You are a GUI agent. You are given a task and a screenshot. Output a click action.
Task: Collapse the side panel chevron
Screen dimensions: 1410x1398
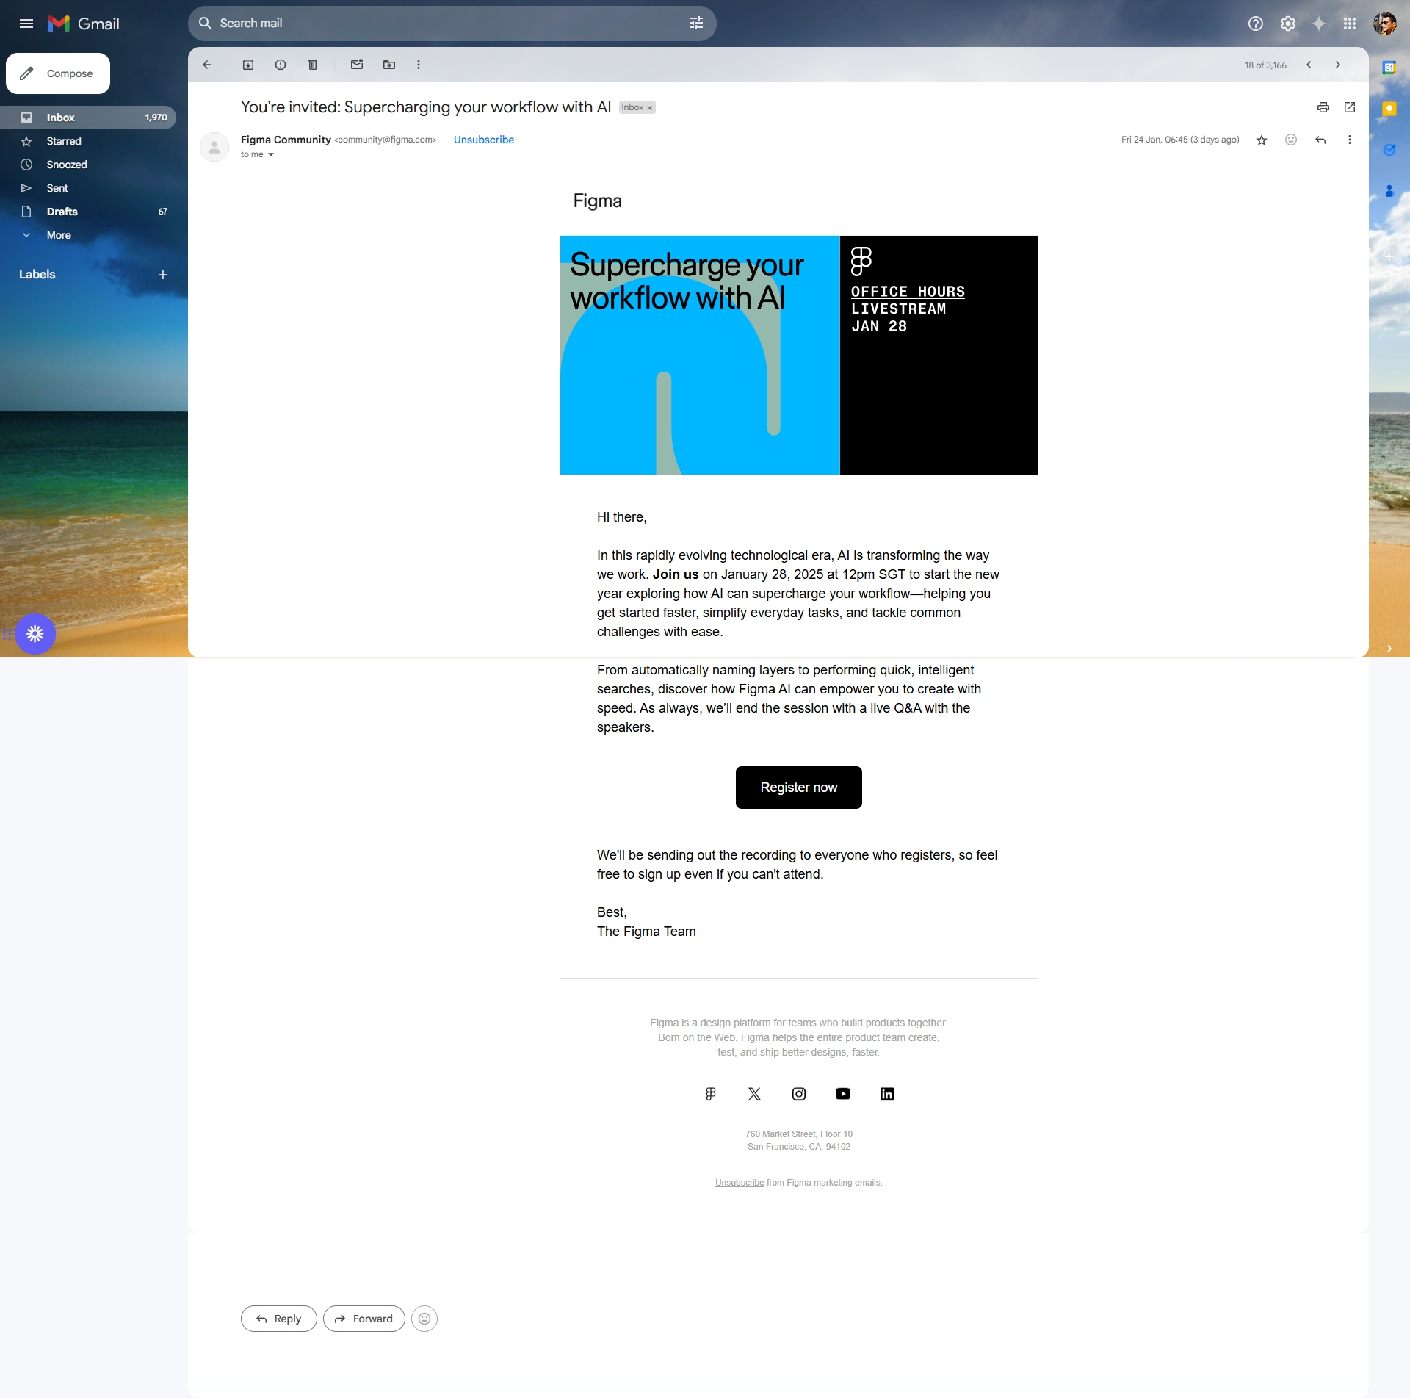(1389, 649)
